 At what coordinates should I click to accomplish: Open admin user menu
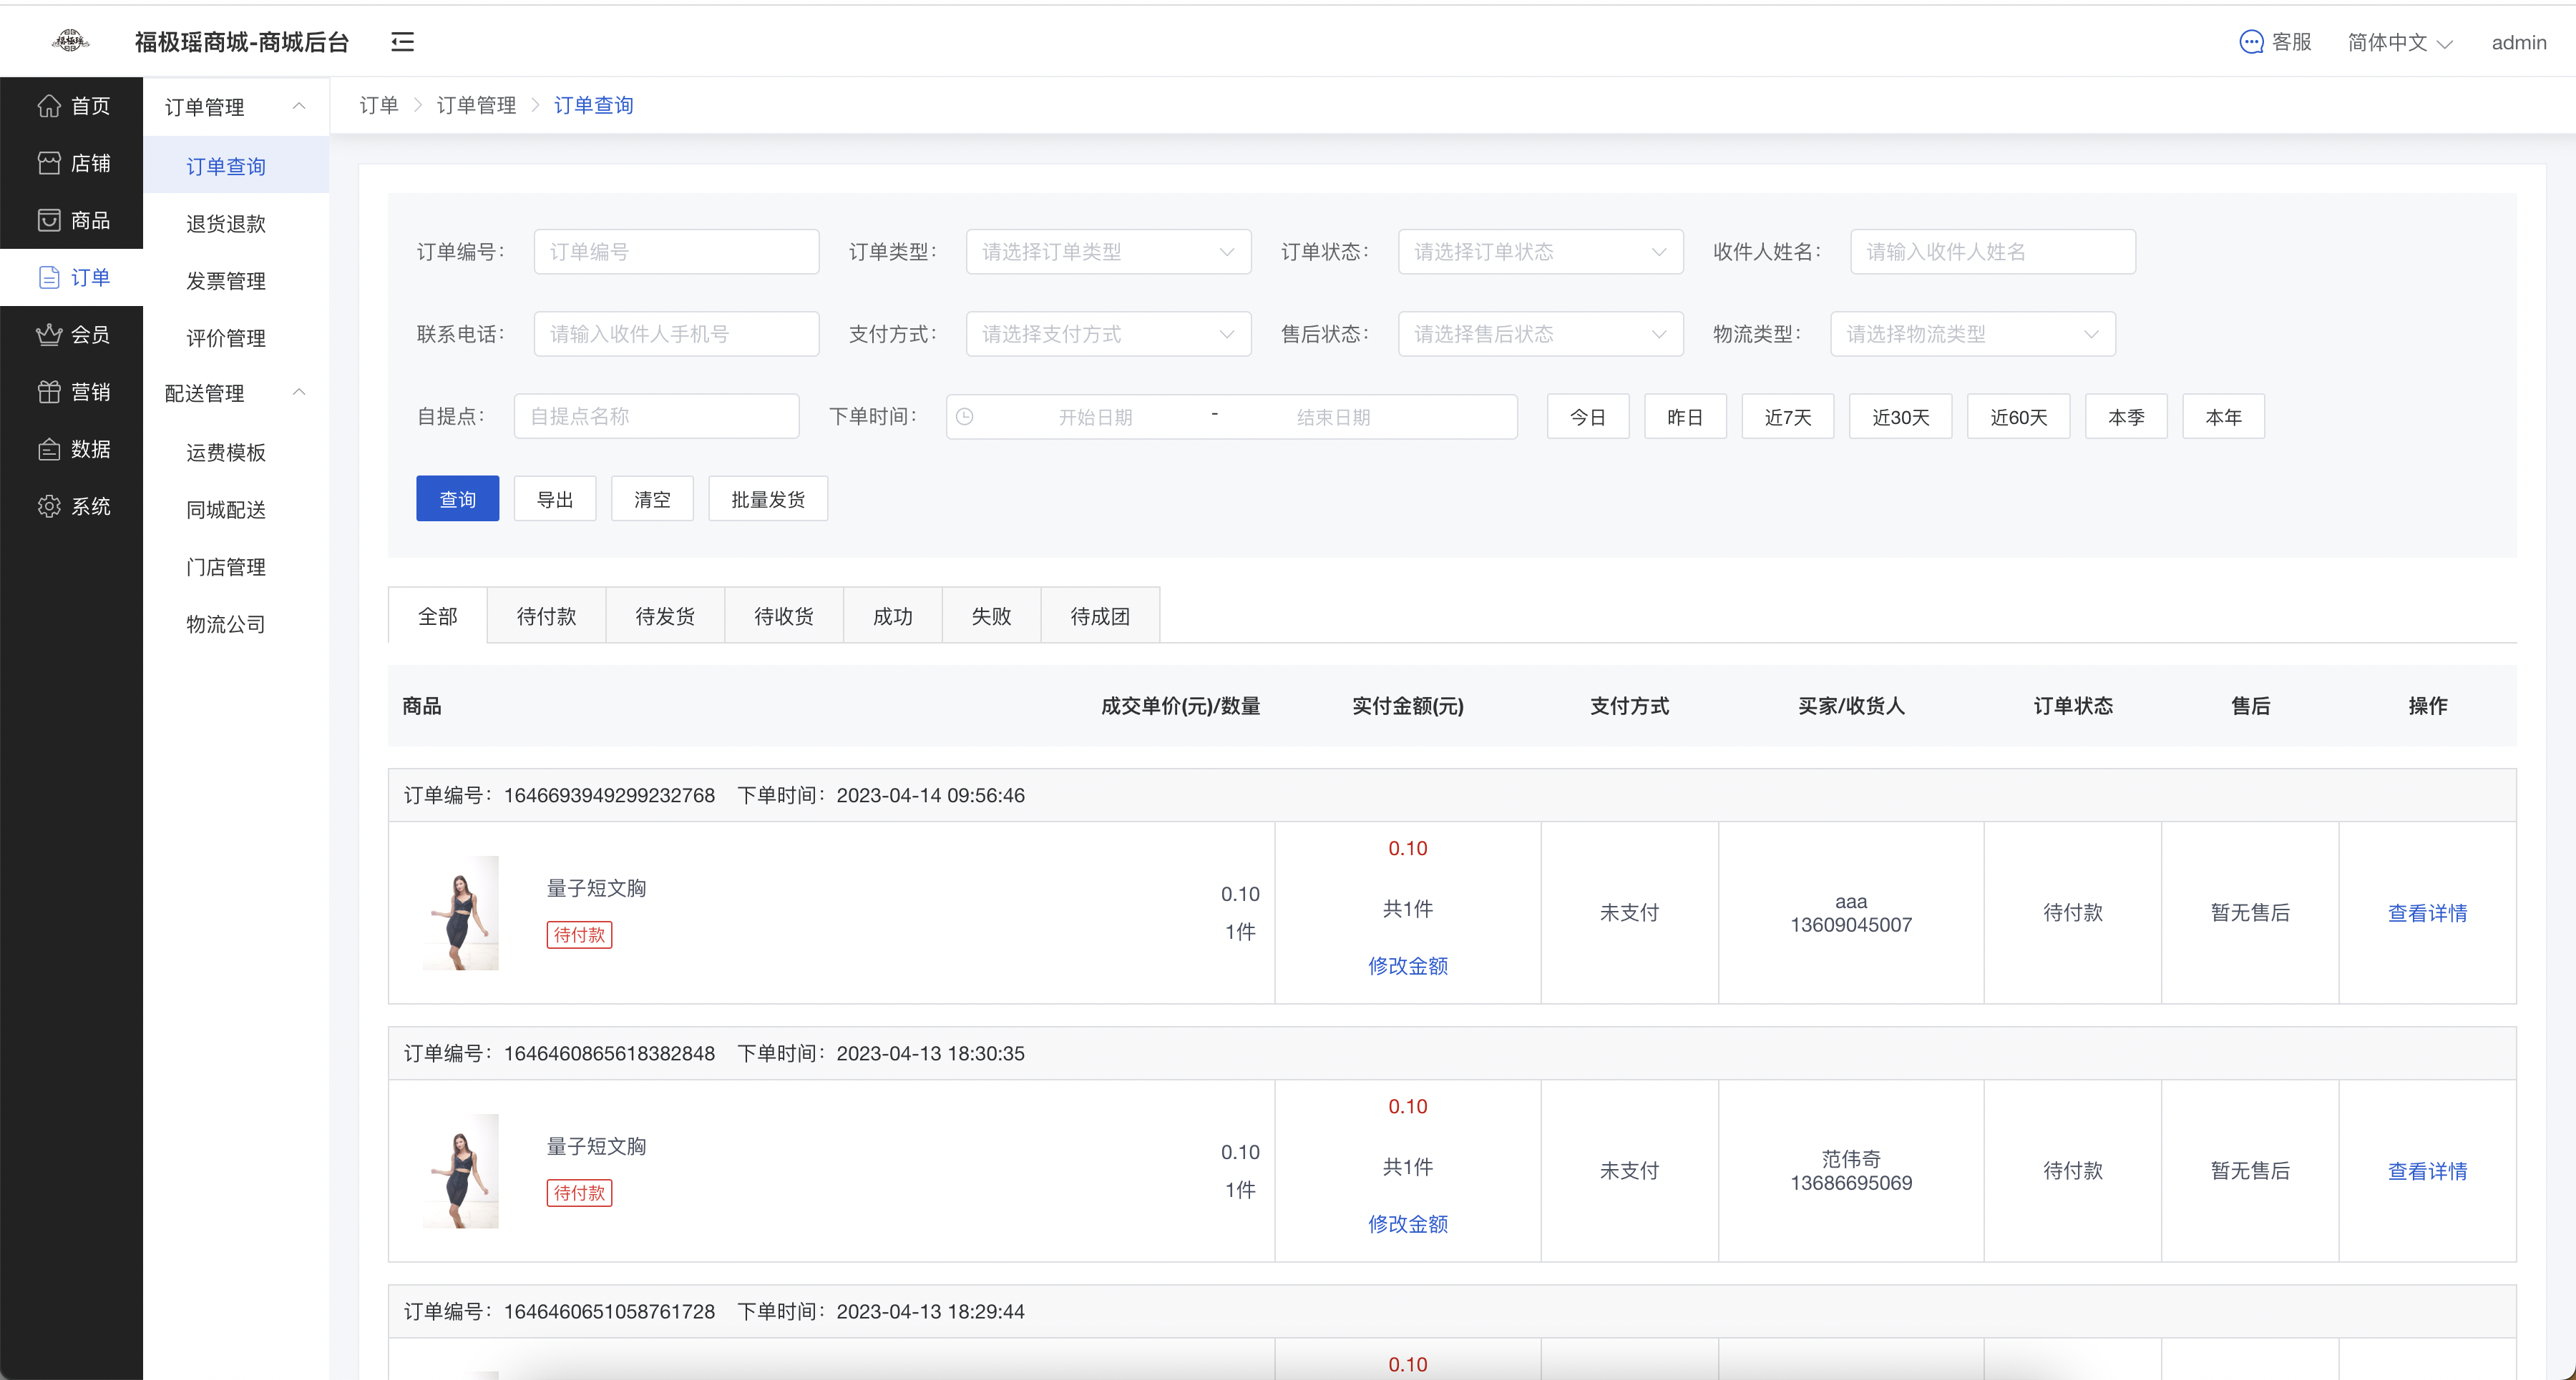(2518, 42)
